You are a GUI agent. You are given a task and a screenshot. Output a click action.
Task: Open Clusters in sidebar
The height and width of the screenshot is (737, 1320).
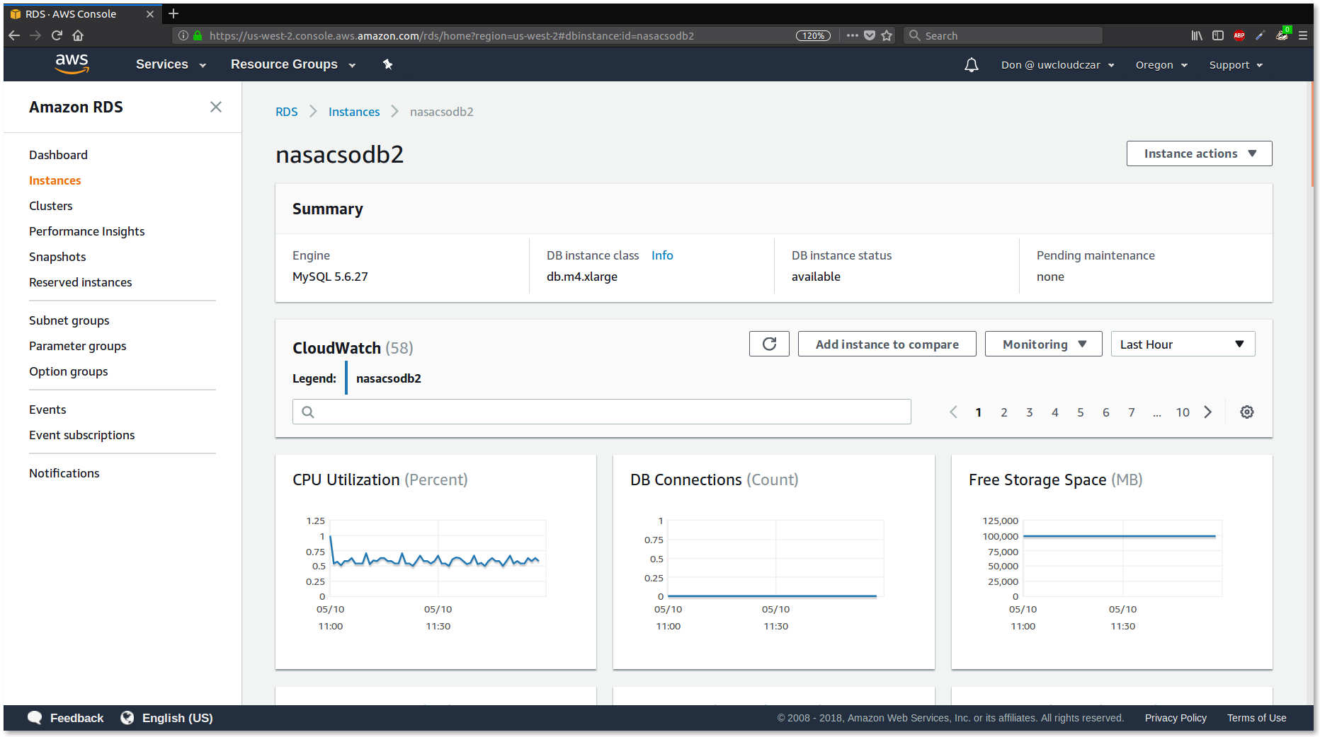click(x=50, y=206)
